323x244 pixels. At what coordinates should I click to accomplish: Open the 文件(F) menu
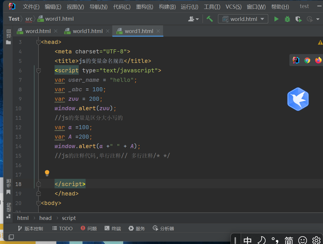[x=31, y=7]
